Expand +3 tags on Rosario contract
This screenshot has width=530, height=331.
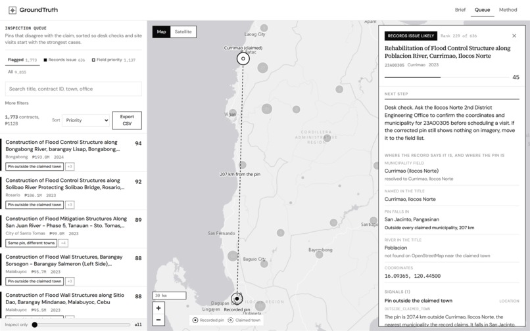70,205
